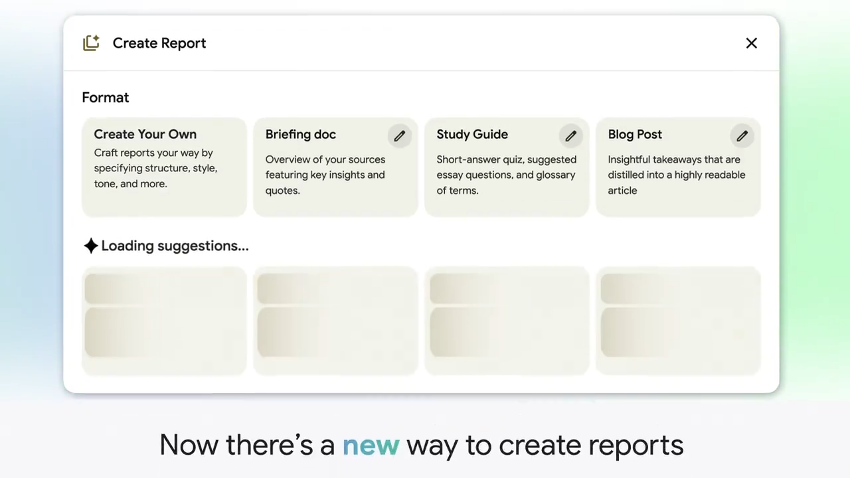Click the Study Guide glossary description
The width and height of the screenshot is (850, 478).
pyautogui.click(x=506, y=175)
